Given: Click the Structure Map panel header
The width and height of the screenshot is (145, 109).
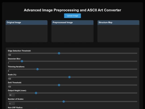Looking at the screenshot, I should tap(118, 23).
